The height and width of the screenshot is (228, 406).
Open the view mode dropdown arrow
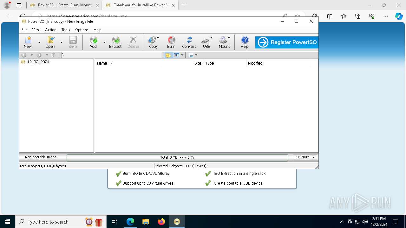(x=182, y=55)
